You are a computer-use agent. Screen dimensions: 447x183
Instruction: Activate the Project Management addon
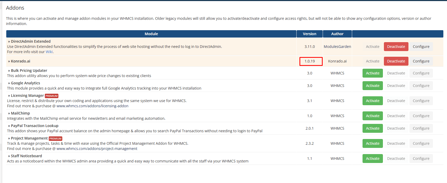[x=372, y=143]
